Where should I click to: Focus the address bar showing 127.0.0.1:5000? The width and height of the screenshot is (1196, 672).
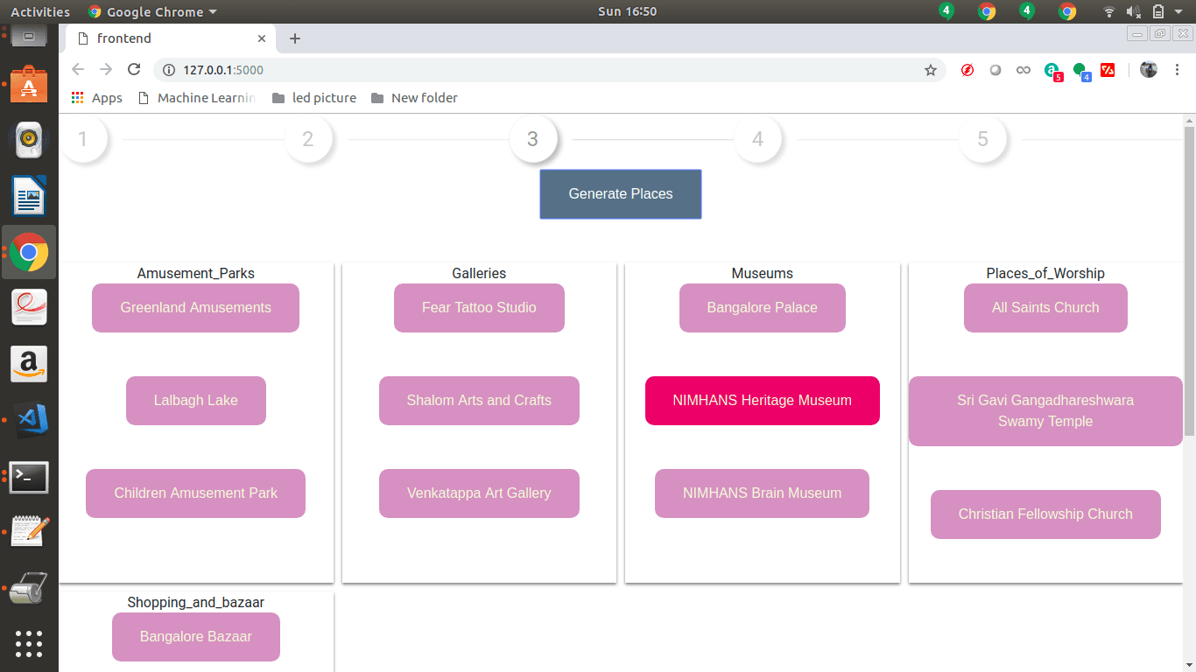click(x=549, y=70)
